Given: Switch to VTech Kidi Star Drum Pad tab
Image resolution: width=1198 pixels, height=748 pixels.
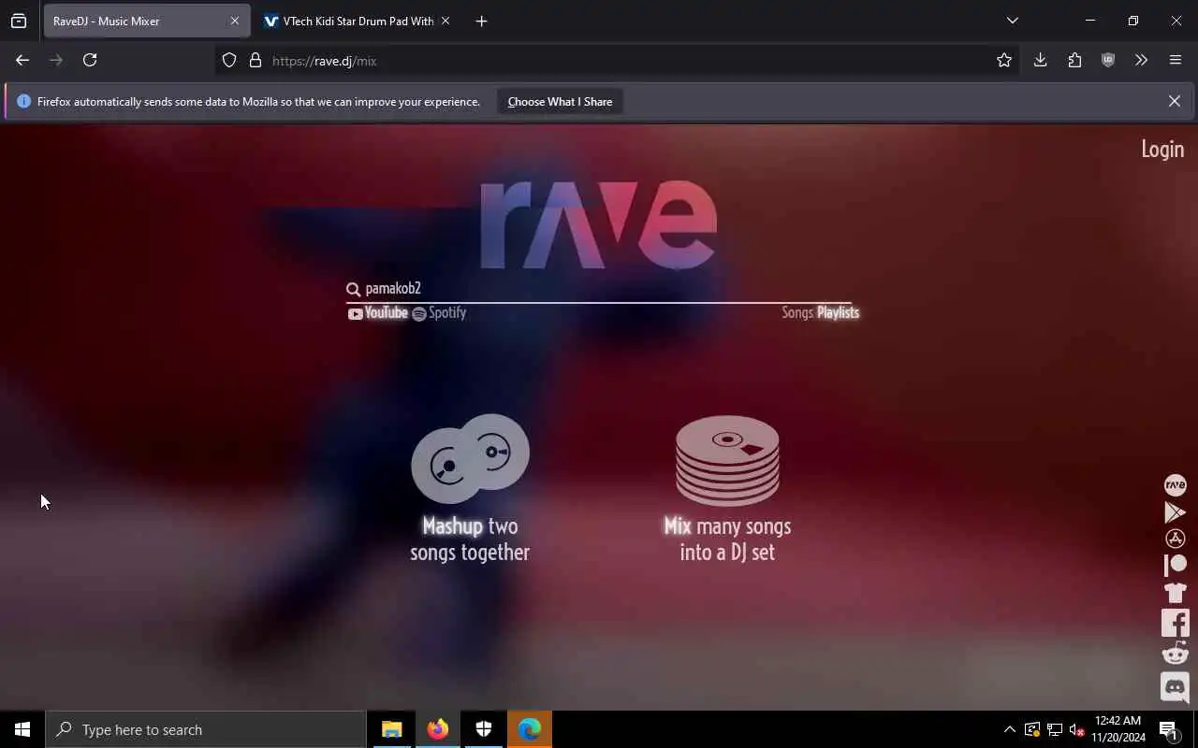Looking at the screenshot, I should click(358, 21).
